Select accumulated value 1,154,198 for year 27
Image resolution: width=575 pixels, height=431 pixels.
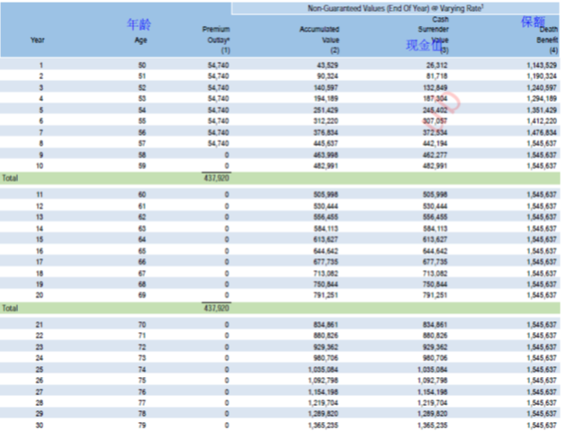323,391
